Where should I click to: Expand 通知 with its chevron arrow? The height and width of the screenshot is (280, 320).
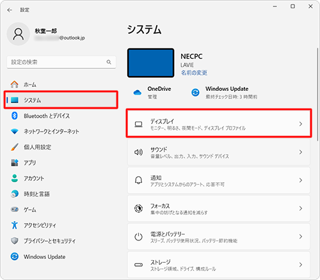[301, 180]
